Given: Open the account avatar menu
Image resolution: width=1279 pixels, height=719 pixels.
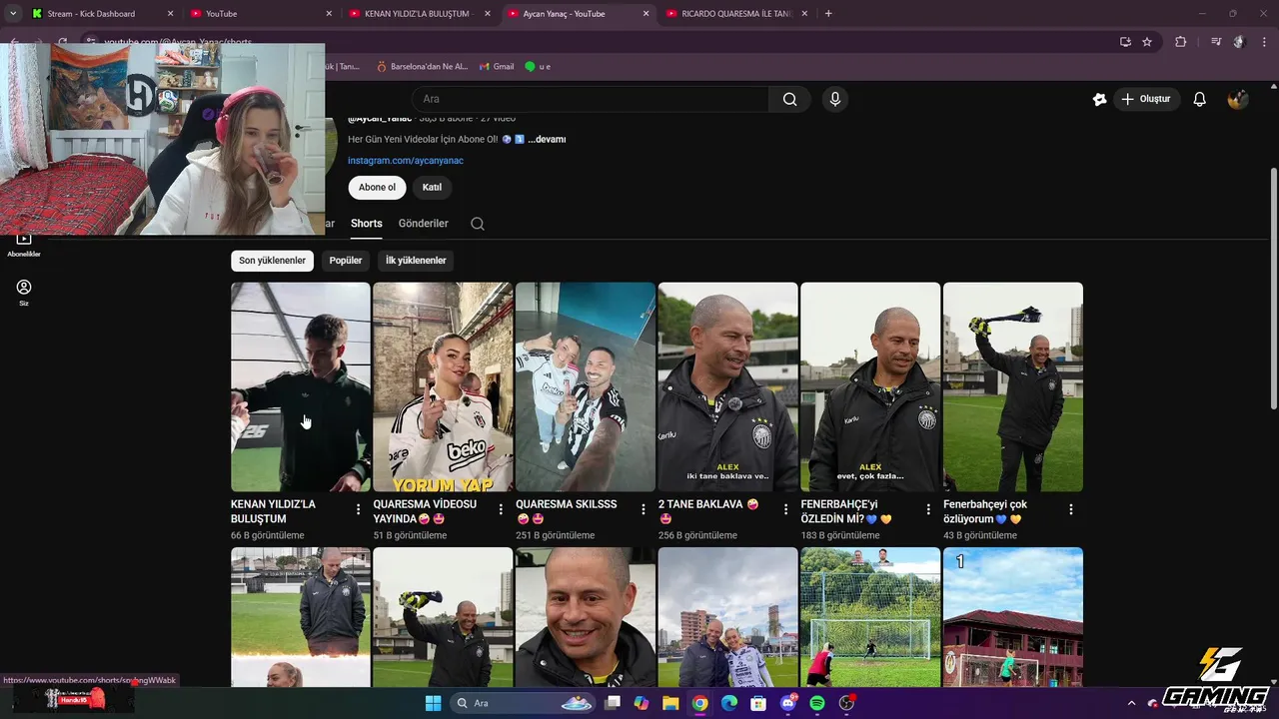Looking at the screenshot, I should 1238,99.
